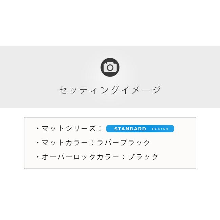The width and height of the screenshot is (220, 220).
Task: Select the マットシリーズ label
Action: [69, 128]
